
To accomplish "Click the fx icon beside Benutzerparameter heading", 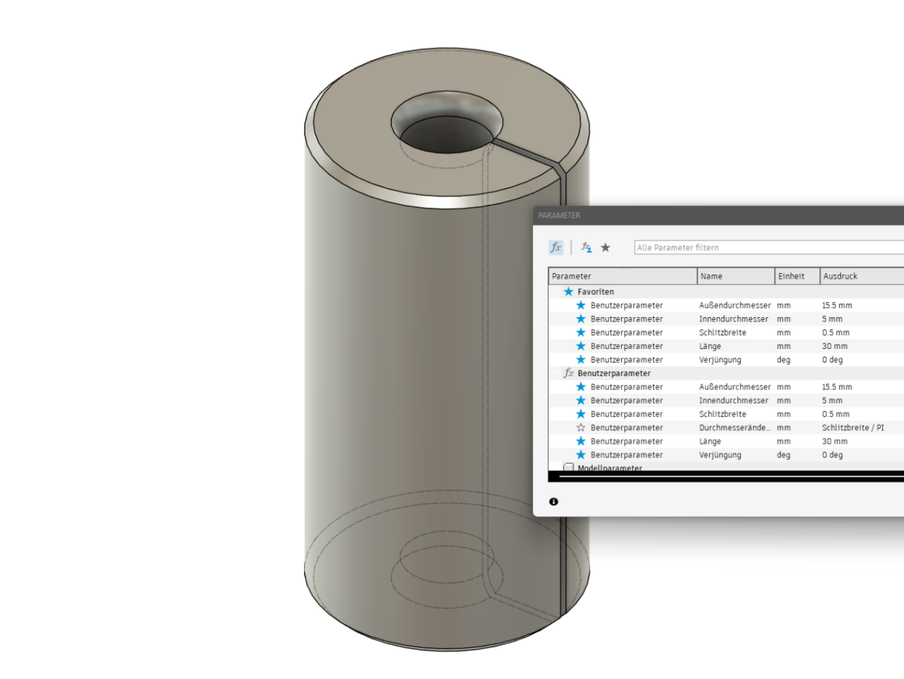I will pos(569,373).
